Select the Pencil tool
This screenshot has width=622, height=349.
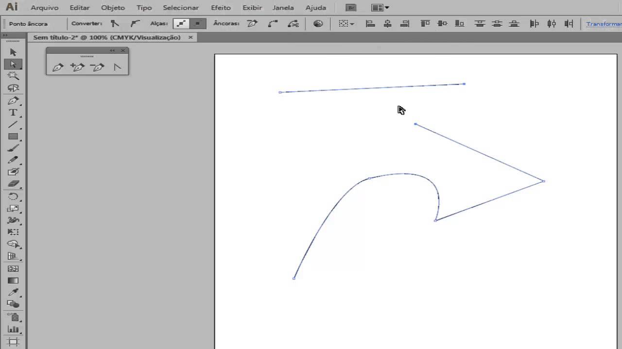pos(13,160)
